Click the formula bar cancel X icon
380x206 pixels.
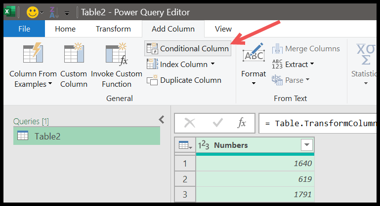190,123
